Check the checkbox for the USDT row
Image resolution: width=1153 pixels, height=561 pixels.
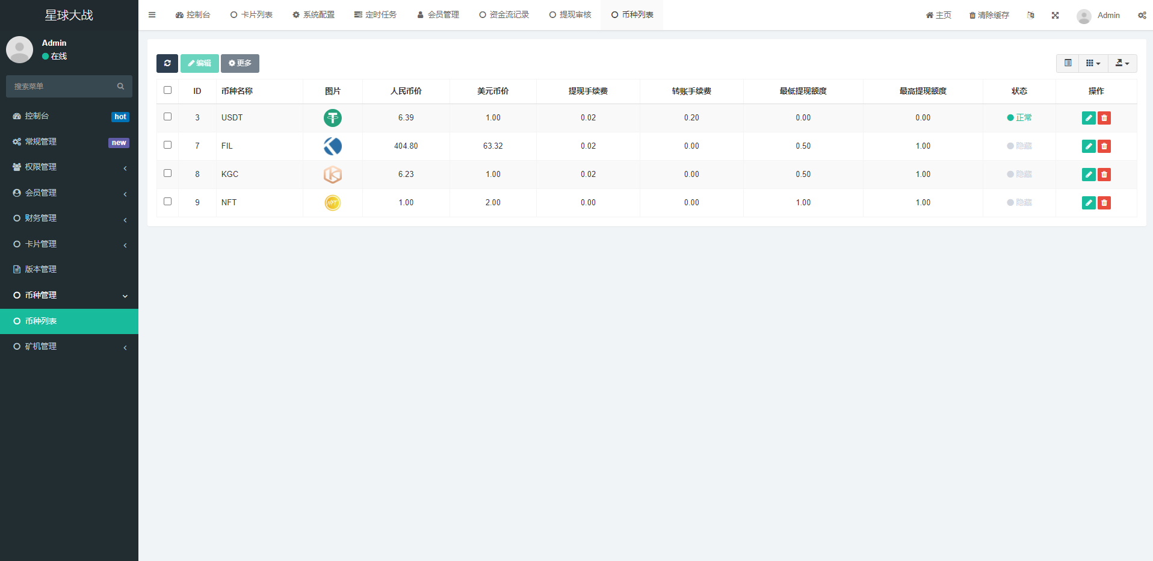167,116
